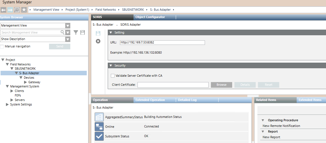Screen dimensions: 326x143
Task: Click the back navigation arrow icon
Action: click(3, 10)
